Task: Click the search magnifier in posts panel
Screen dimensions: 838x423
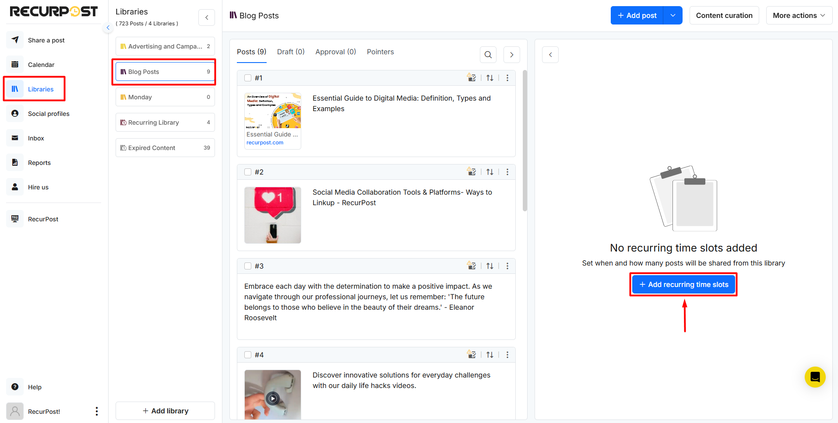Action: click(488, 55)
